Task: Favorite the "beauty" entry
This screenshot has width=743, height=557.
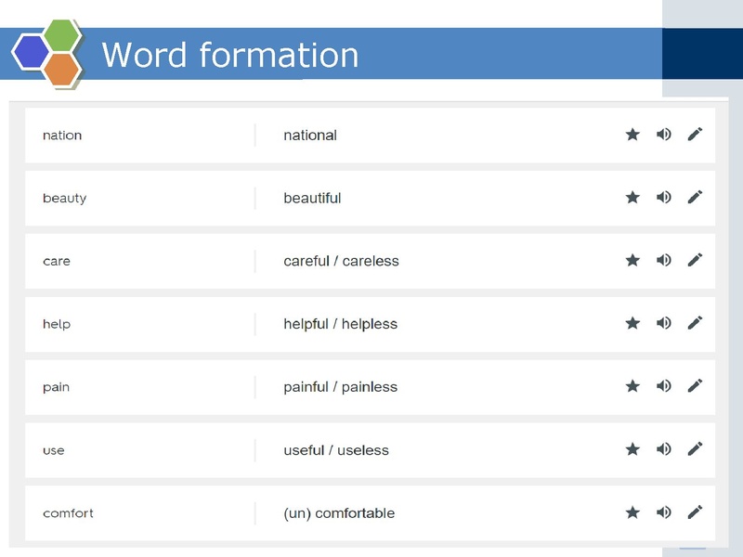Action: tap(632, 198)
